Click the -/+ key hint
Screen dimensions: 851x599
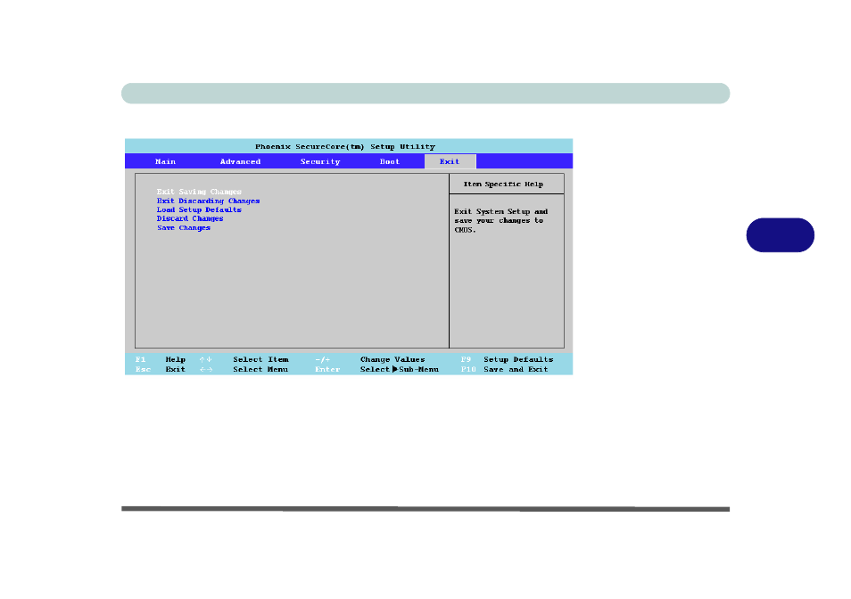pyautogui.click(x=322, y=359)
